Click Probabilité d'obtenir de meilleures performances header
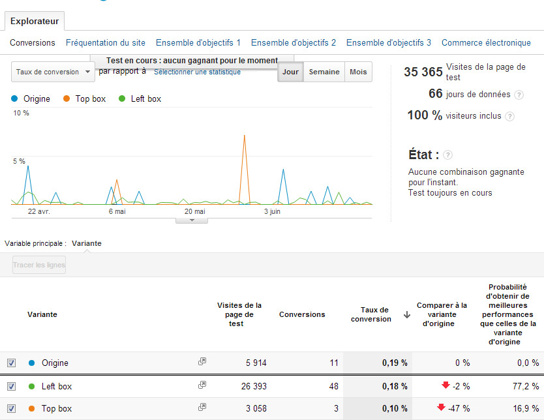The height and width of the screenshot is (420, 544). point(508,314)
